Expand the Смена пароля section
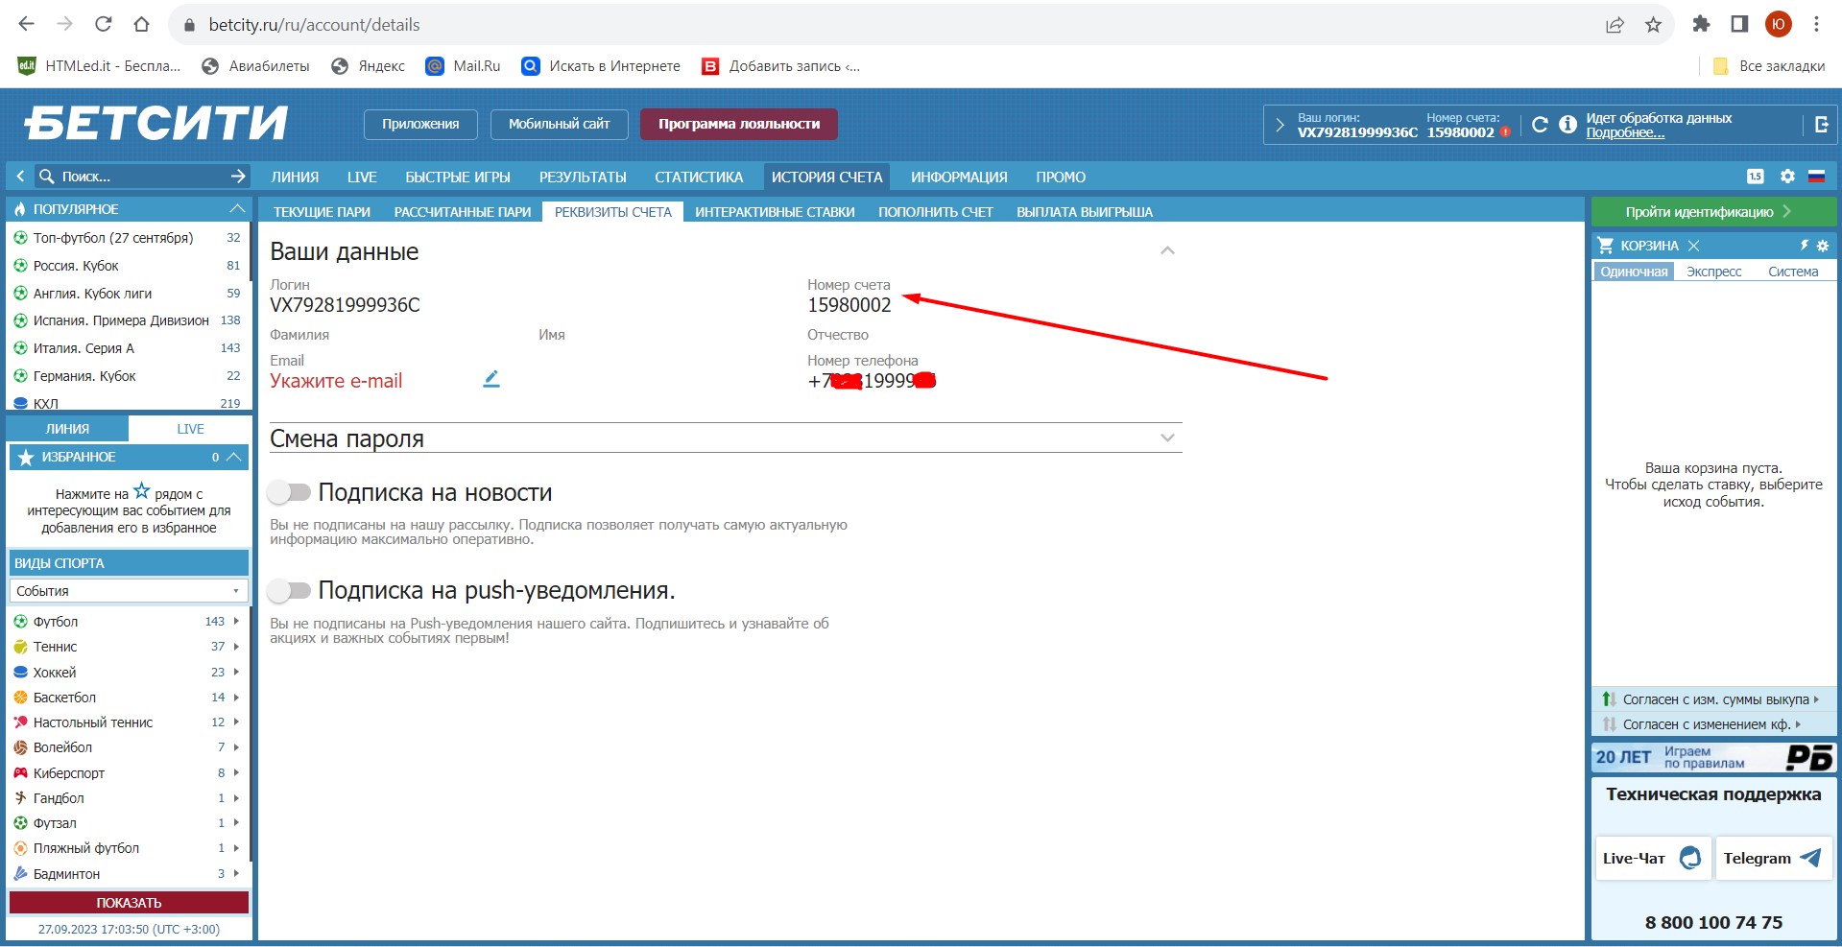Screen dimensions: 1842x947 tap(1167, 438)
